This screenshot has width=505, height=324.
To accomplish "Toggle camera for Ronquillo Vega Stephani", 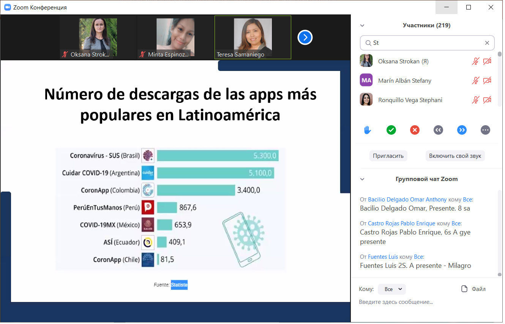I will pos(487,100).
